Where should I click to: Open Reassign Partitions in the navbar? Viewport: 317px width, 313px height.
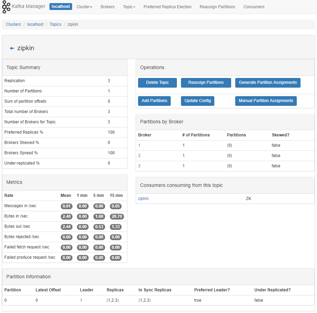(x=217, y=7)
